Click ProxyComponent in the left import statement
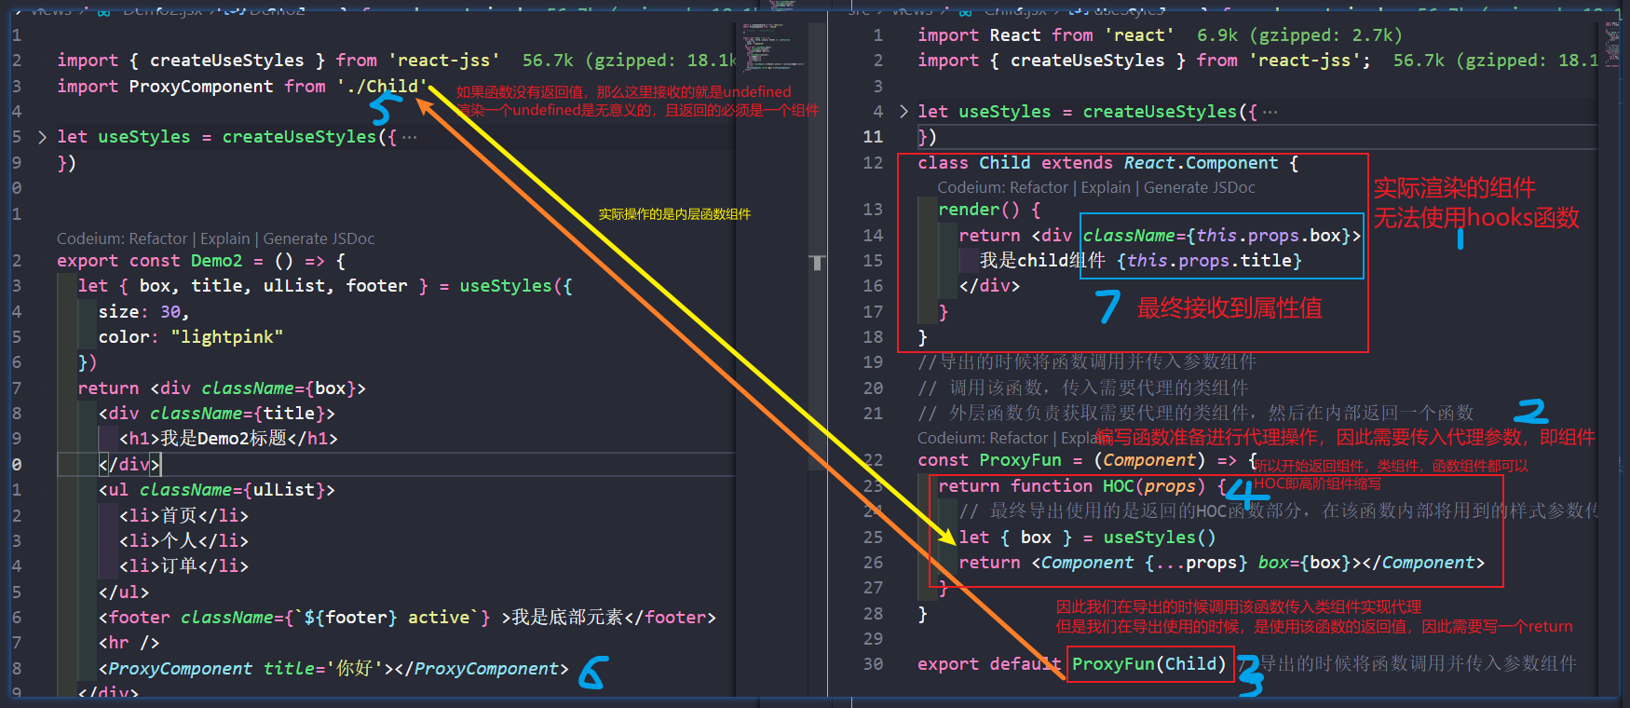 (201, 86)
